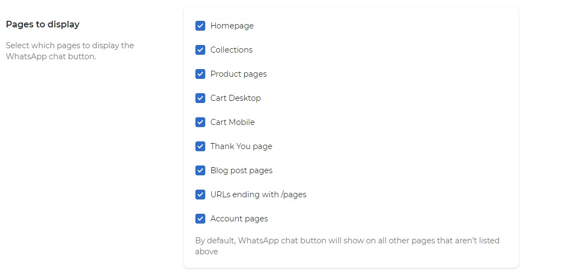Toggle off the Cart Desktop checkbox

click(200, 98)
